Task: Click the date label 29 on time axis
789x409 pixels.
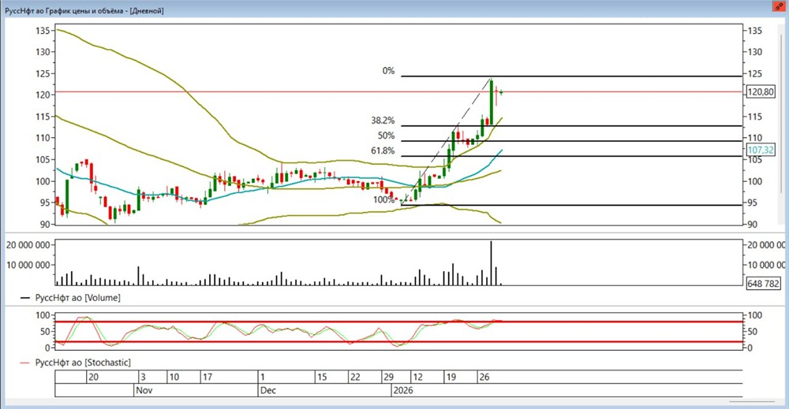Action: pyautogui.click(x=388, y=377)
